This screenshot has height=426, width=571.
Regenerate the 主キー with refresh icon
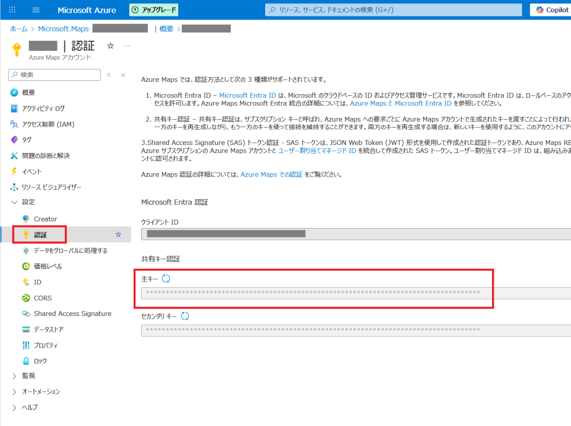[x=166, y=279]
